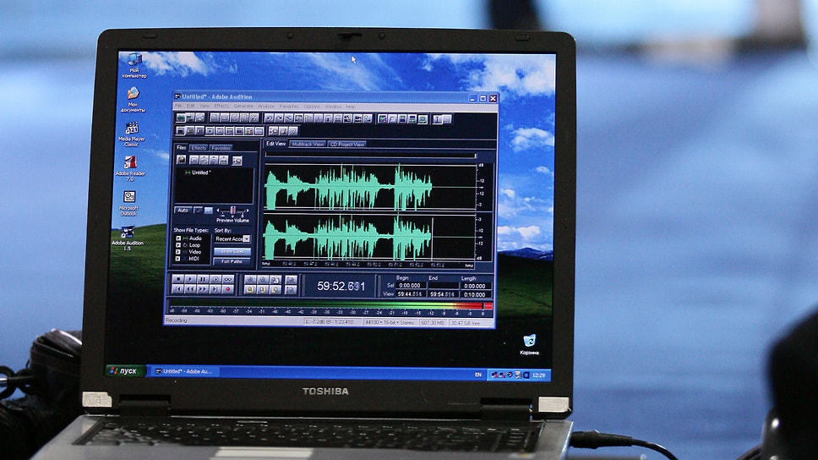Switch to the Effects tab in organizer panel
The image size is (818, 460).
(199, 148)
